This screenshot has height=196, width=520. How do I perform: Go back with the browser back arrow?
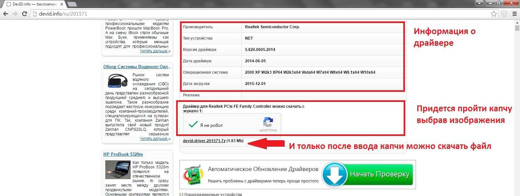pos(6,14)
